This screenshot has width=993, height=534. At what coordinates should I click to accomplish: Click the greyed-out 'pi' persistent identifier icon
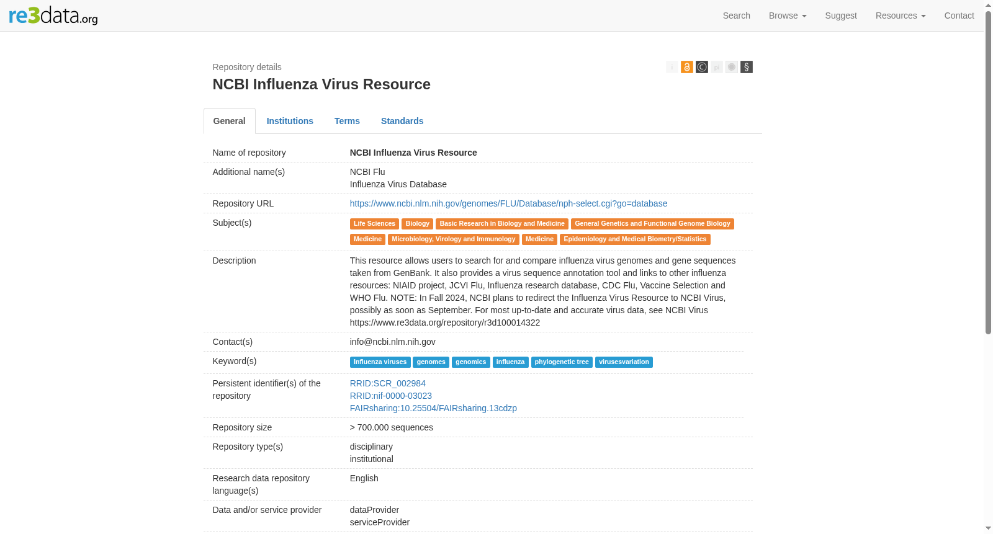click(x=716, y=67)
